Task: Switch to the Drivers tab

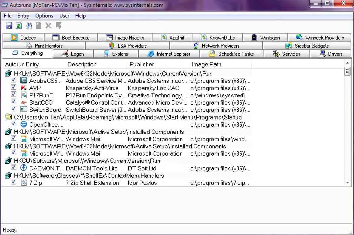Action: pos(330,54)
